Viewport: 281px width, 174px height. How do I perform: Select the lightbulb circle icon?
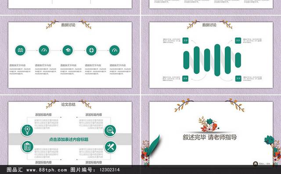pos(27,130)
